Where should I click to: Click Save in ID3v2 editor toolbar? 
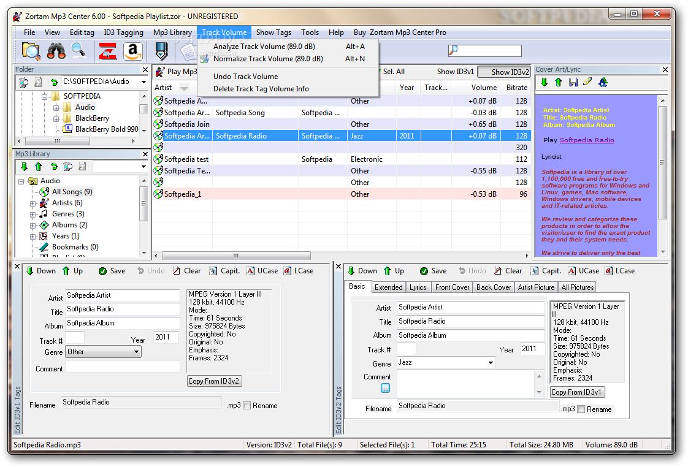(433, 271)
